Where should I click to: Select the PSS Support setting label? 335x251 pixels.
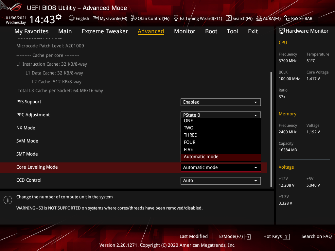(x=29, y=102)
